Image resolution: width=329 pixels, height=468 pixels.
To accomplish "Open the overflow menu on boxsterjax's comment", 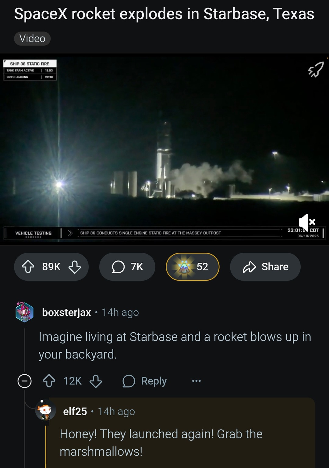I will pos(196,380).
